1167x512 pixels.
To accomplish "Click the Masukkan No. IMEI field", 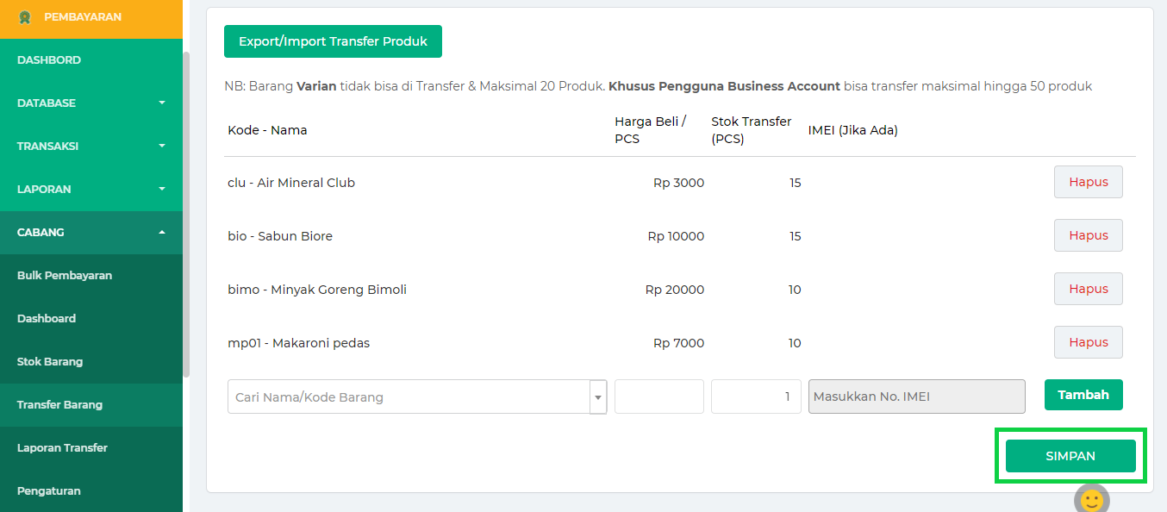I will click(916, 396).
